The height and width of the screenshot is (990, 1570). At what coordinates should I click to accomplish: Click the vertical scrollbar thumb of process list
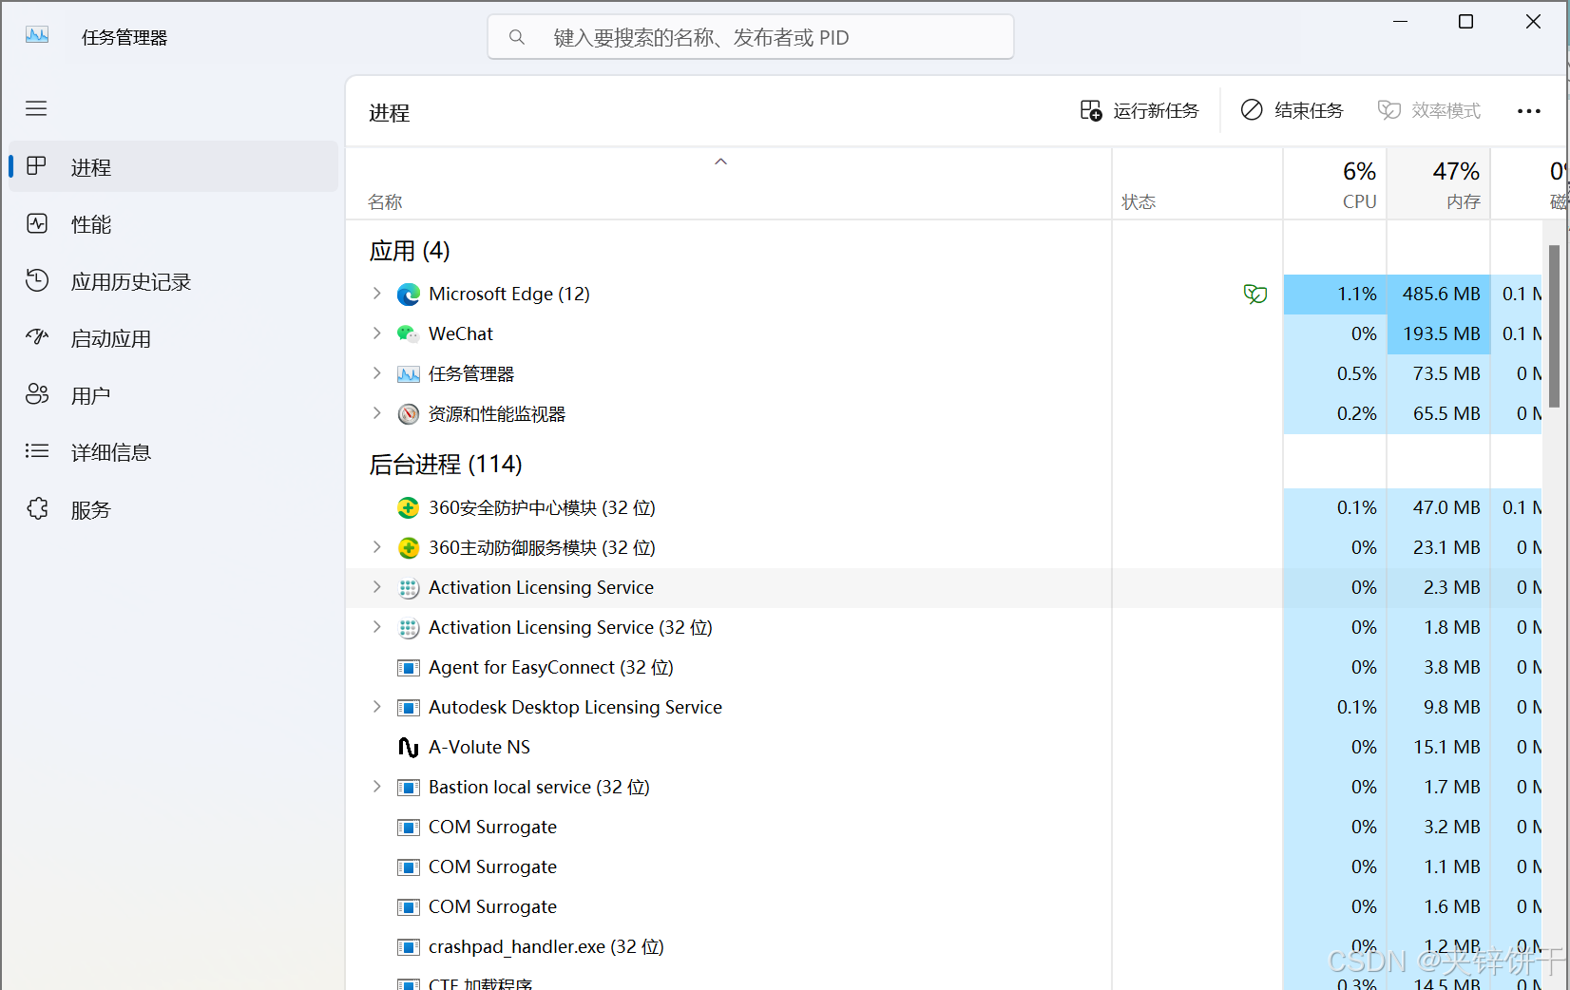click(x=1554, y=326)
